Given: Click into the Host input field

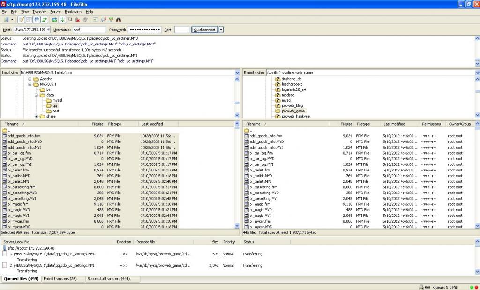Looking at the screenshot, I should tap(31, 30).
